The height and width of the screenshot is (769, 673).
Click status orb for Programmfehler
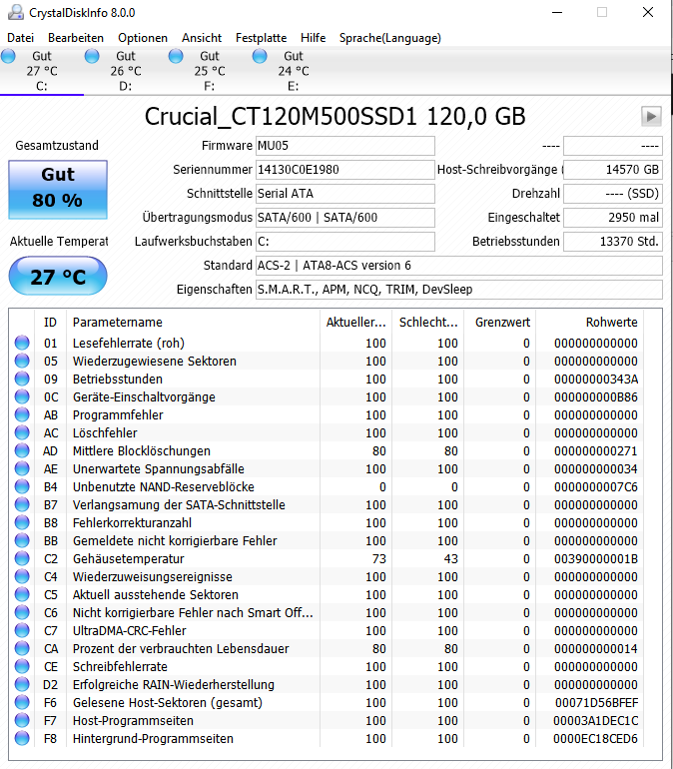coord(22,414)
